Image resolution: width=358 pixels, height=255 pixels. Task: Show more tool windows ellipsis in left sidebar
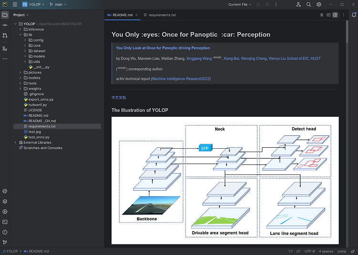click(x=5, y=59)
